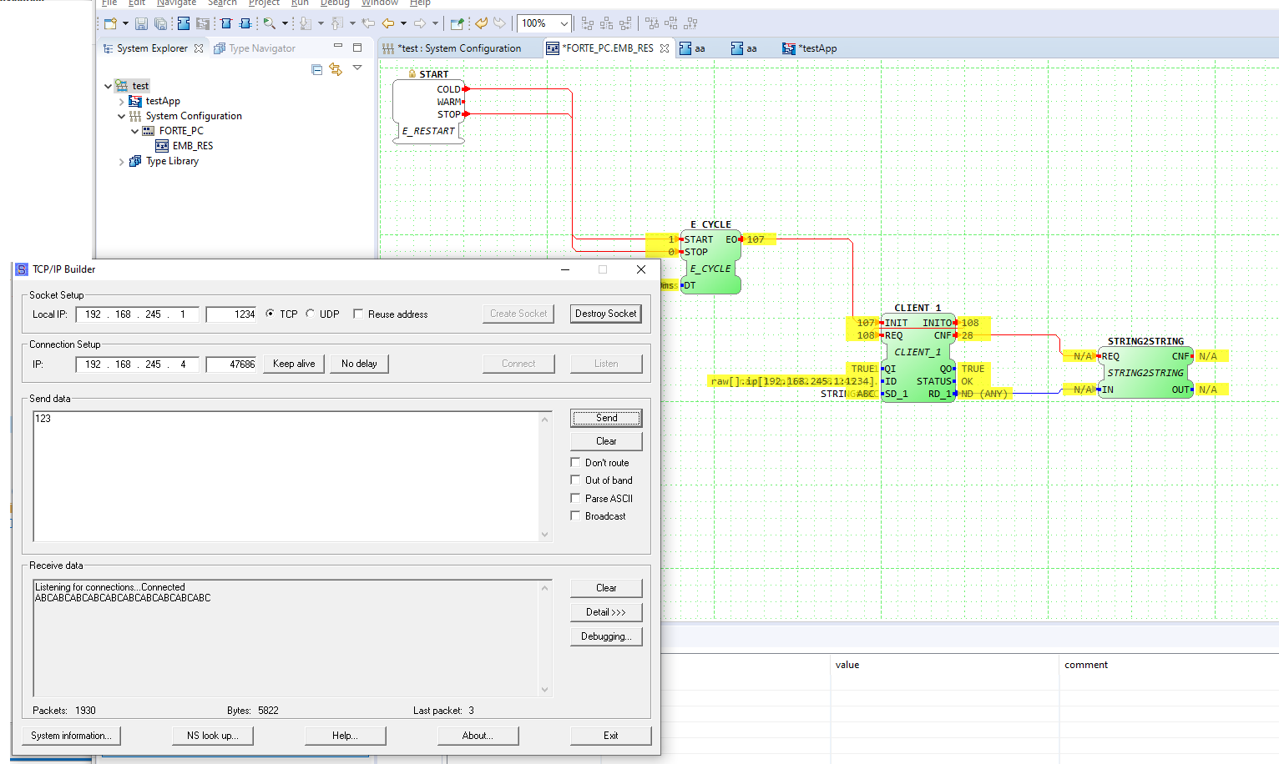Check the Don't route option
The height and width of the screenshot is (764, 1279).
click(x=575, y=462)
